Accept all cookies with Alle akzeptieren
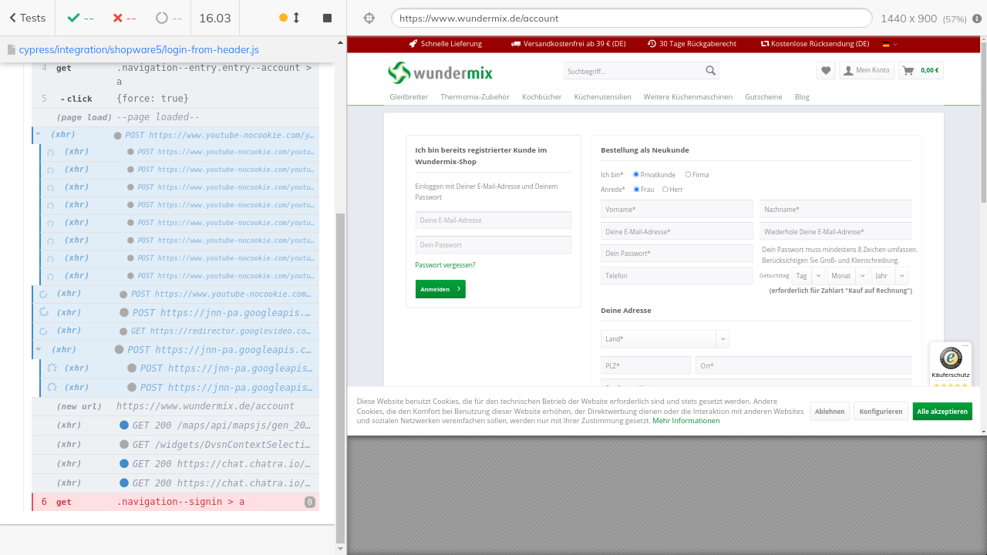 pyautogui.click(x=942, y=412)
